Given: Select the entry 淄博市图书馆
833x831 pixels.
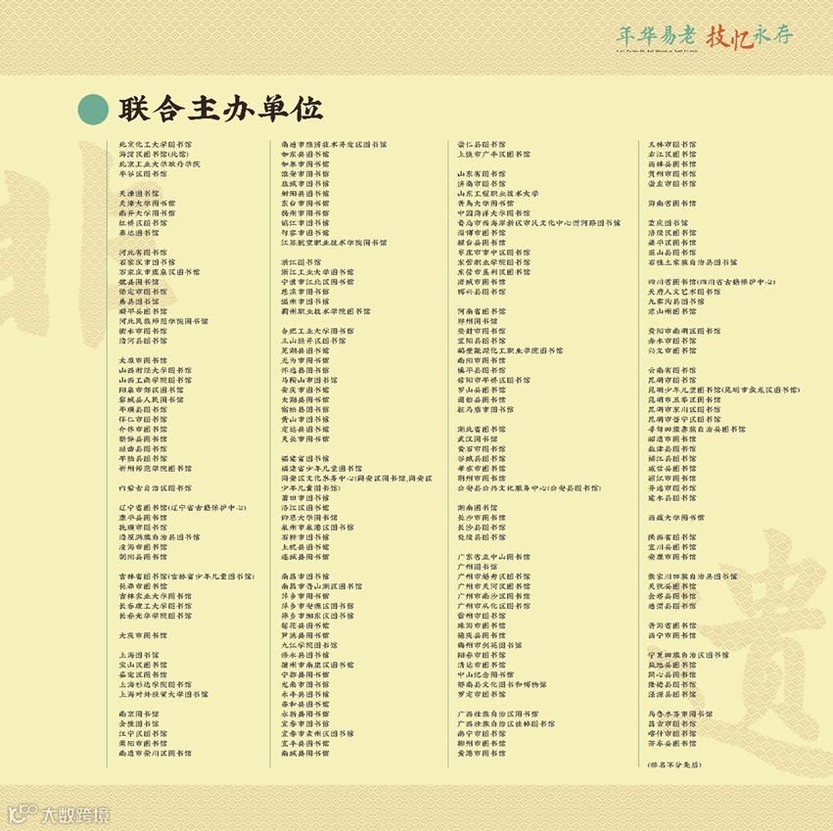Looking at the screenshot, I should tap(482, 233).
